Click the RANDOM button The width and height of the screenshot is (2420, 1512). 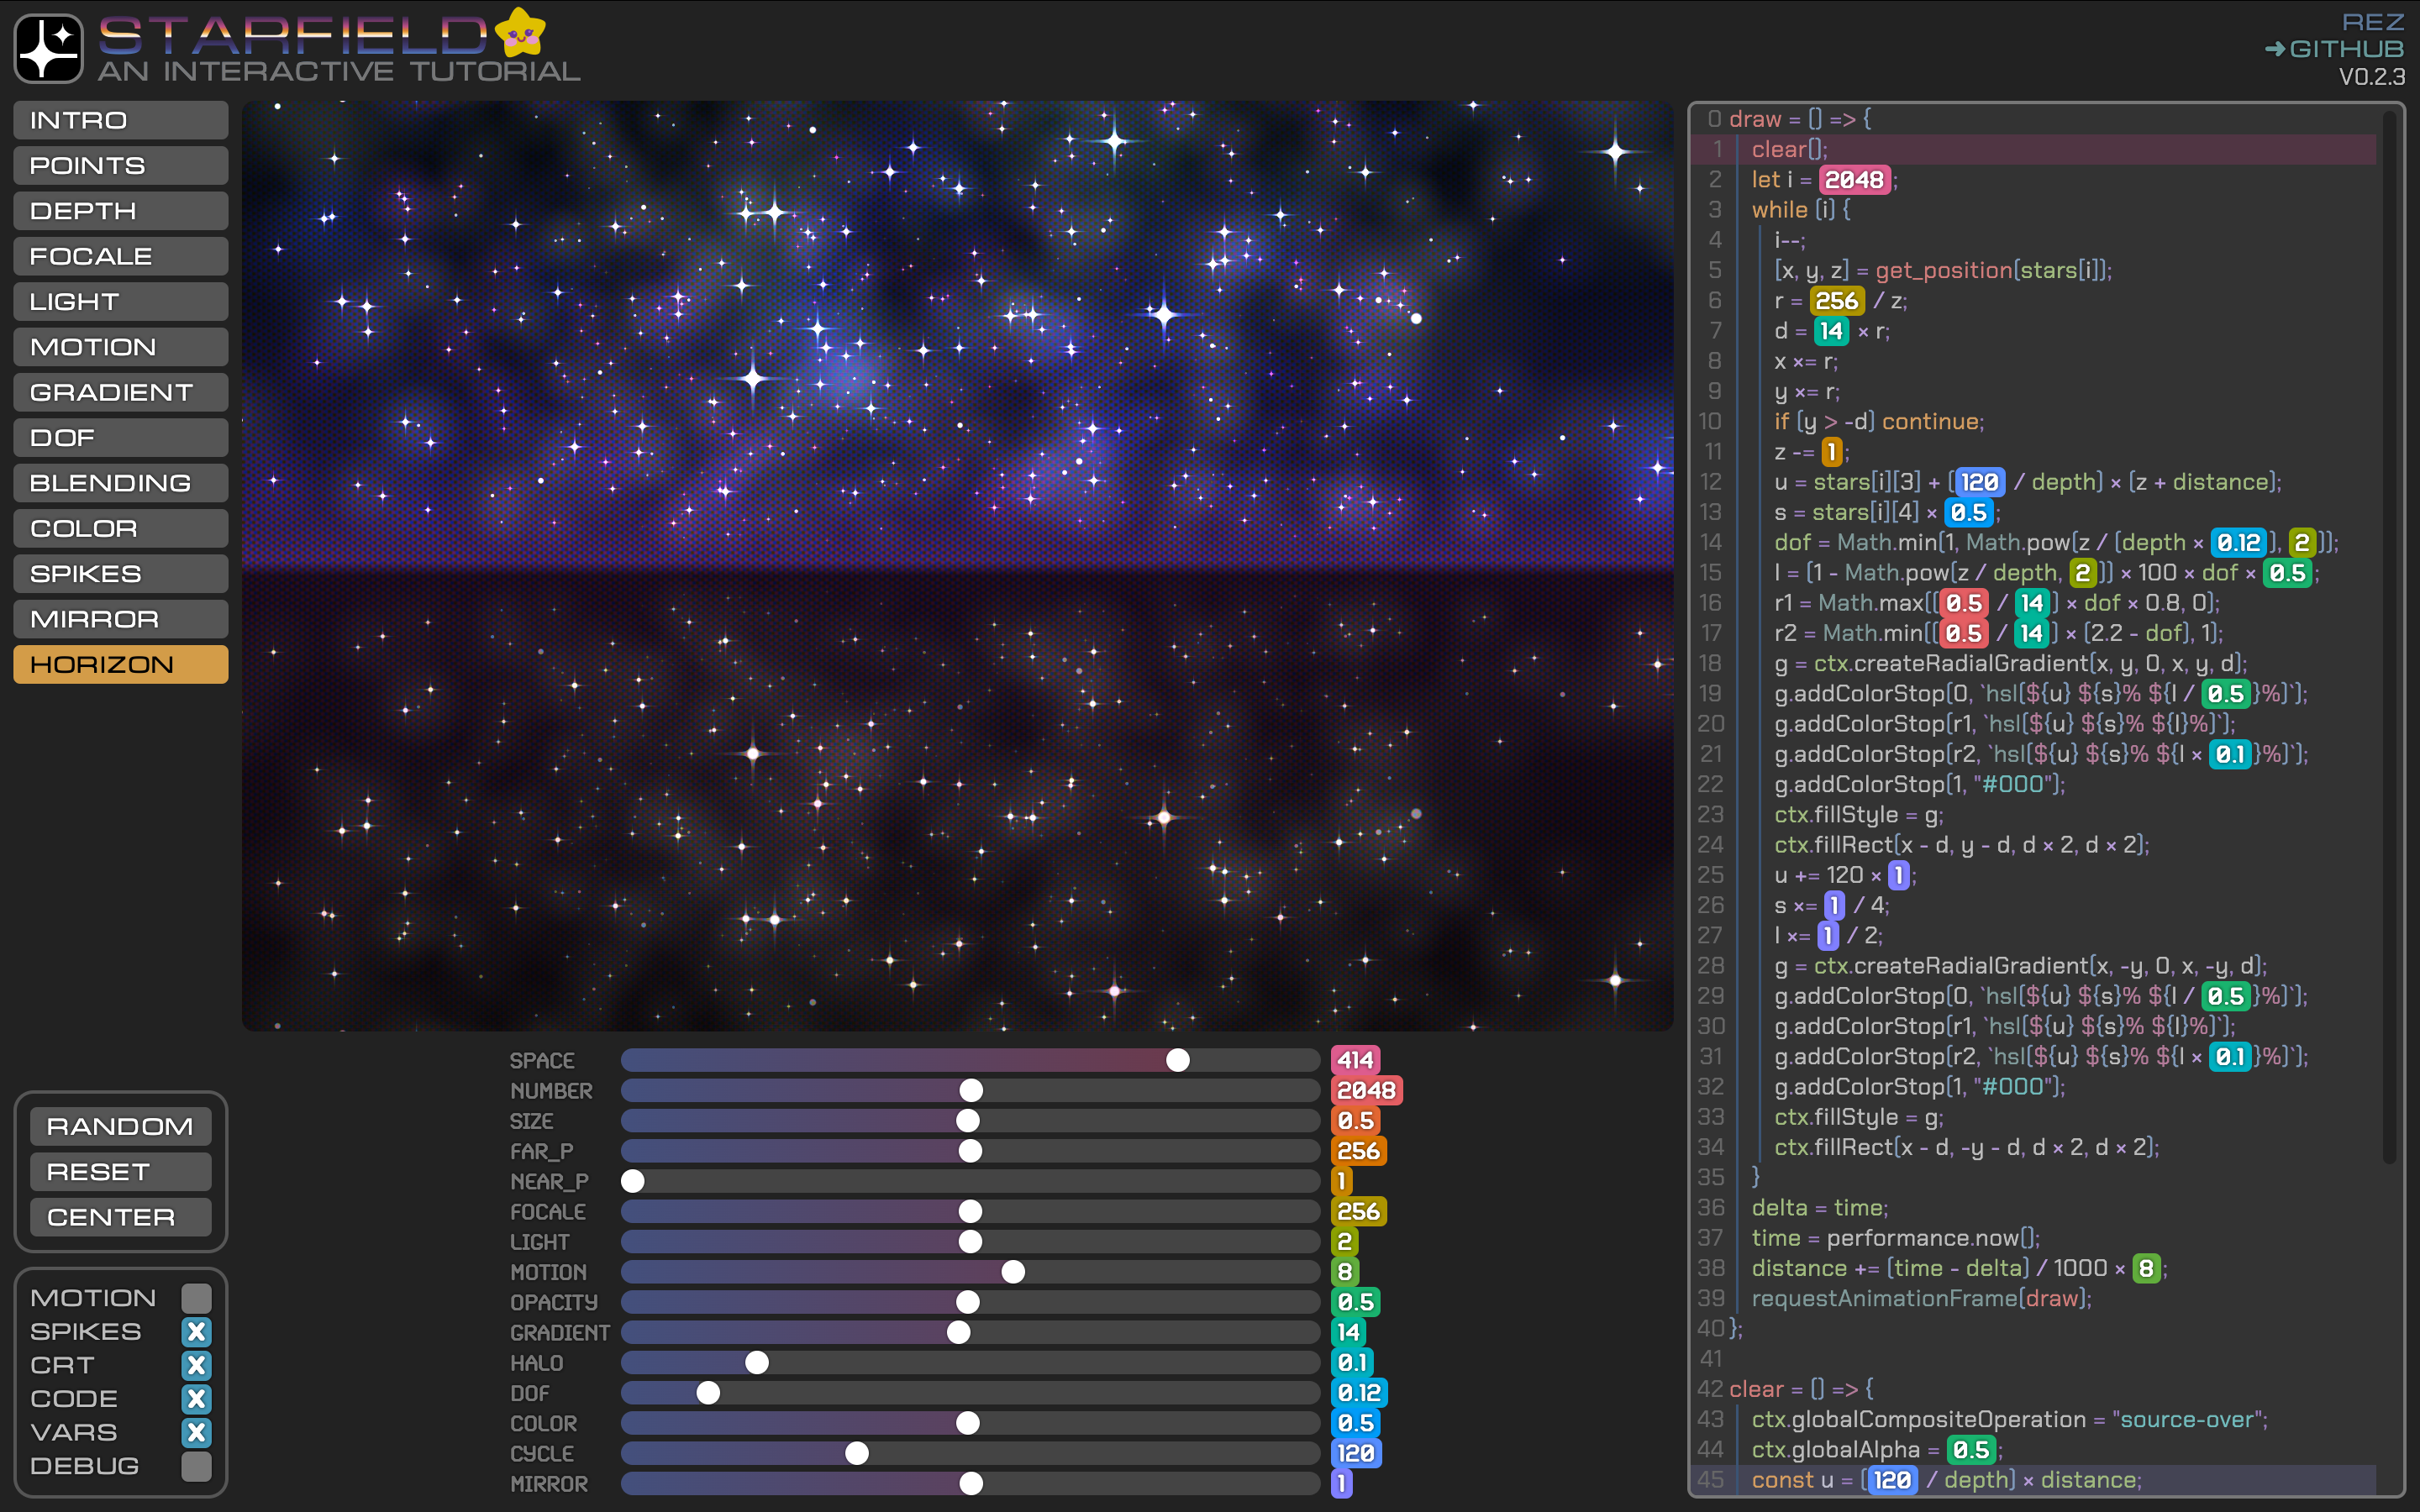[x=120, y=1126]
